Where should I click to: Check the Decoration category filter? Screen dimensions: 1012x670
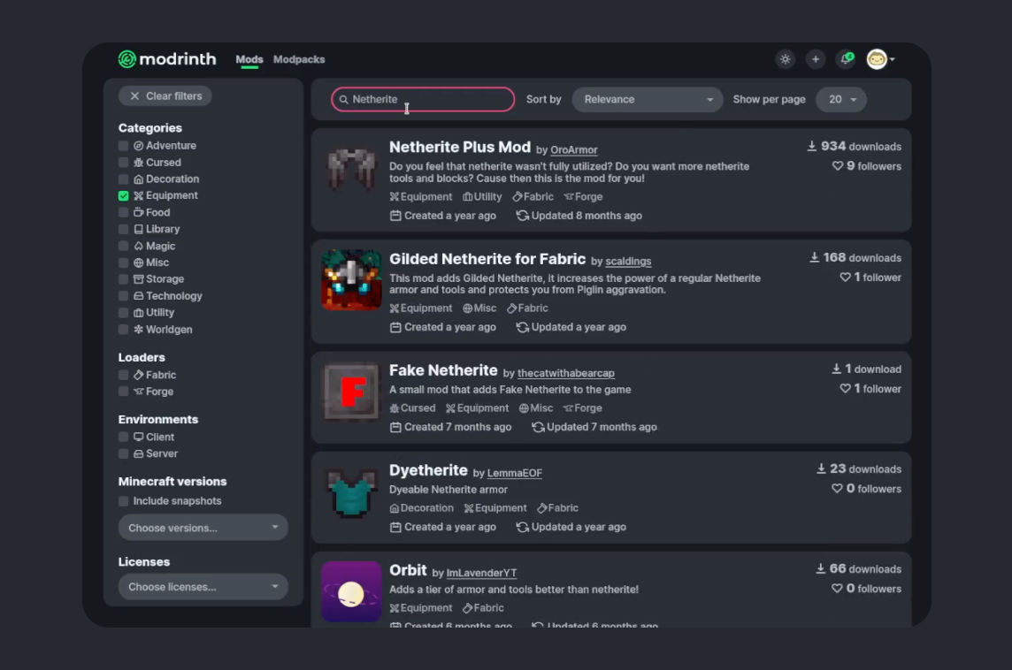click(x=123, y=179)
